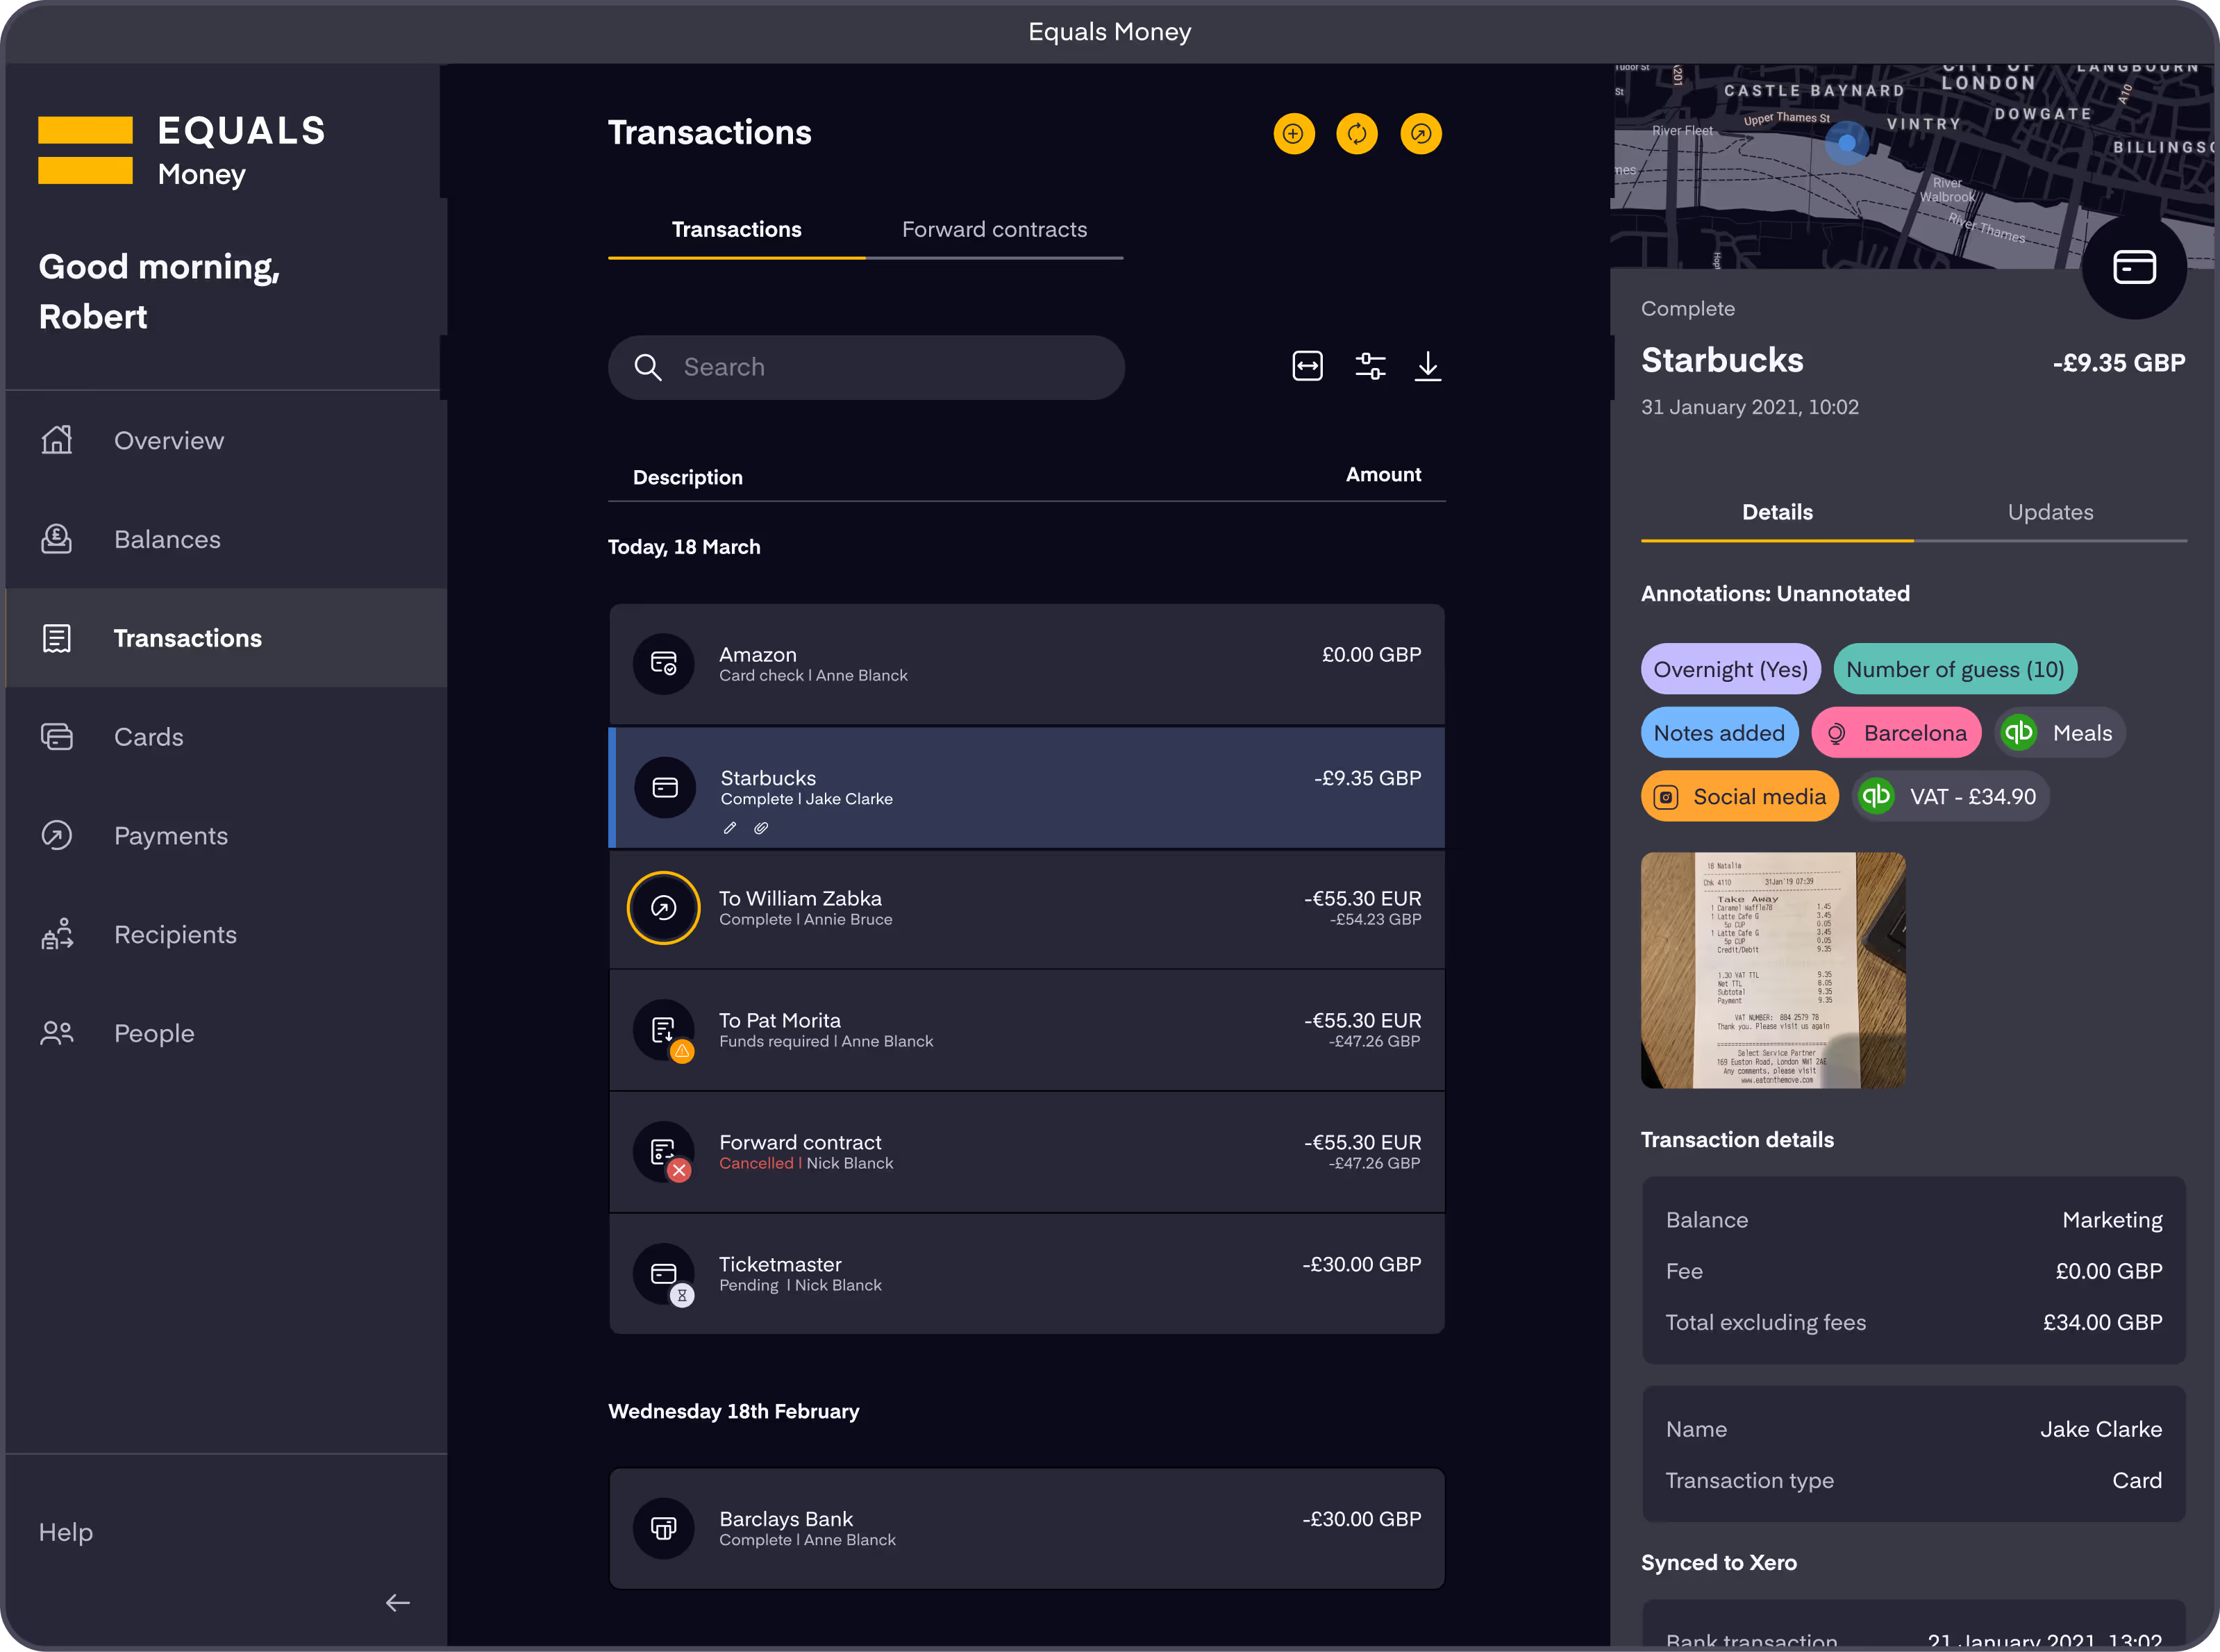Navigate to Payments in sidebar

(x=226, y=835)
